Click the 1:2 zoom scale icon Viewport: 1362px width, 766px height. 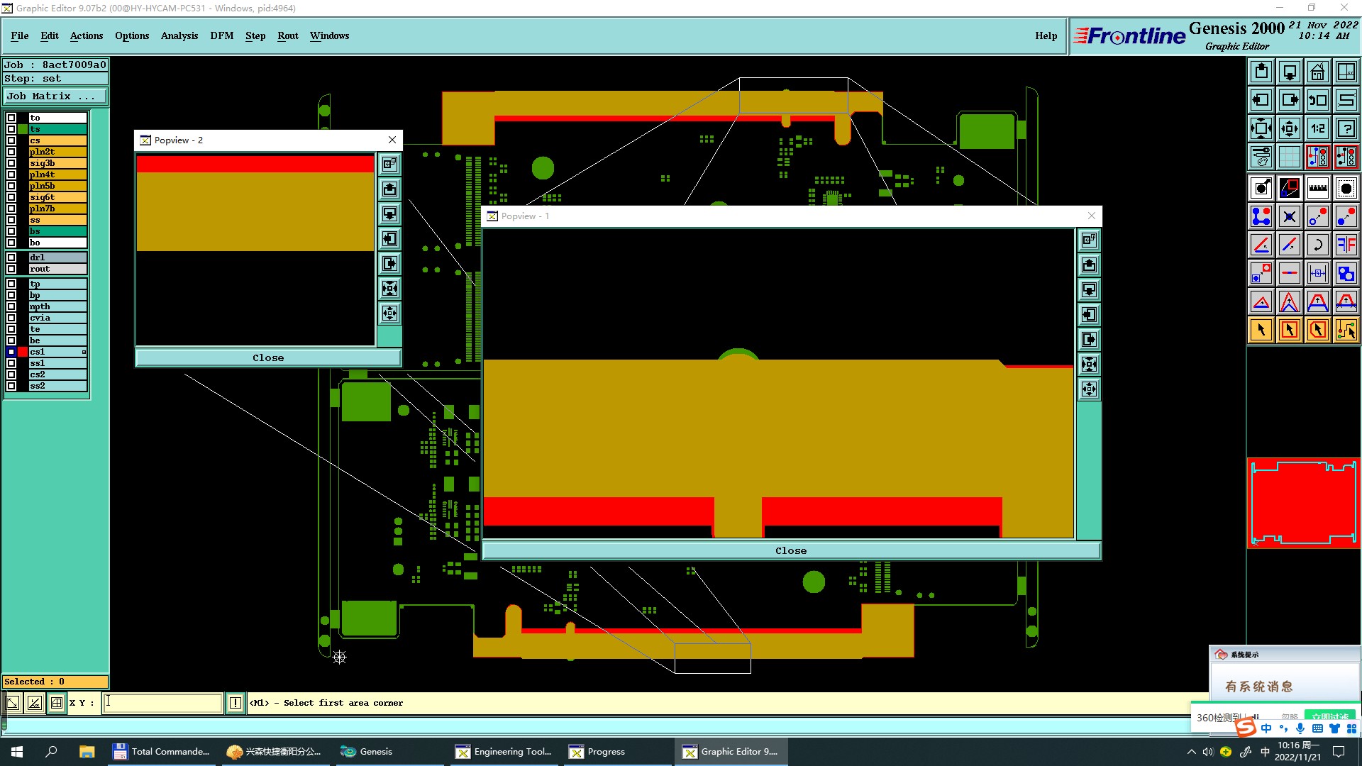click(x=1317, y=128)
